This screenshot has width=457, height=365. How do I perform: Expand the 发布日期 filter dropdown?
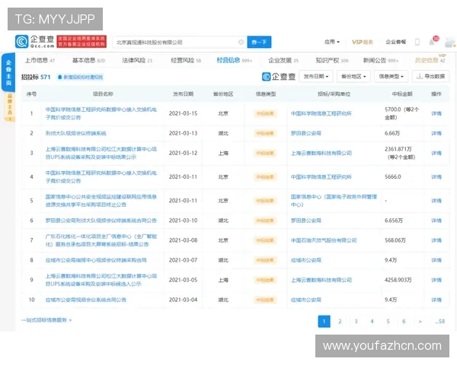316,76
